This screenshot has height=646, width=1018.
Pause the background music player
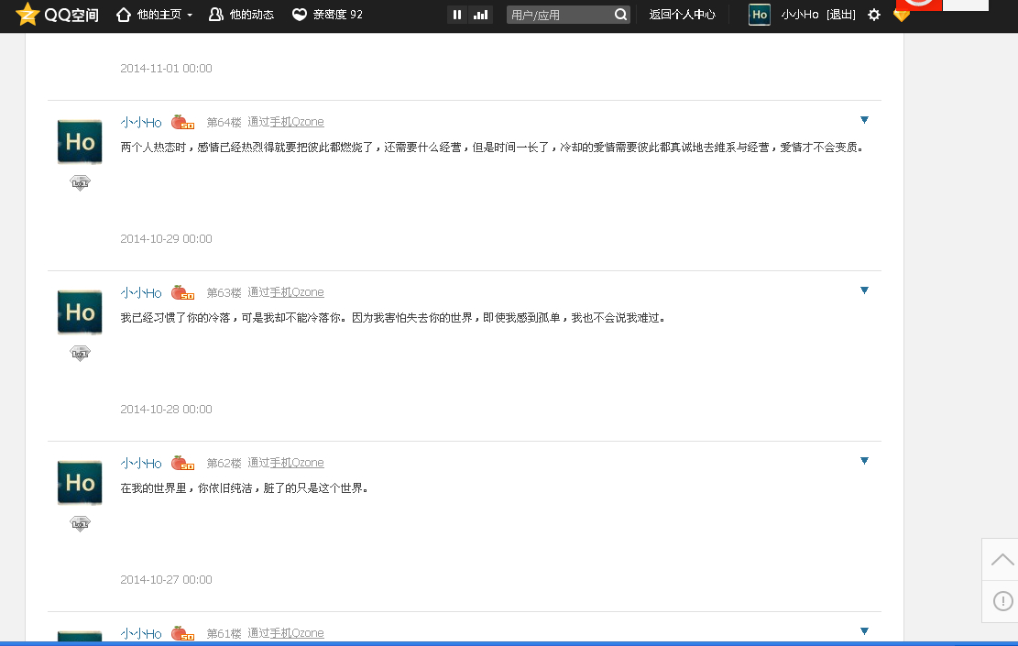coord(457,15)
